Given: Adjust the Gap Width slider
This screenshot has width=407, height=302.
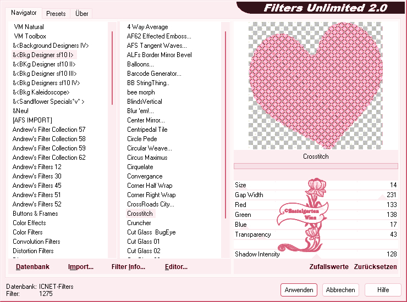Looking at the screenshot, I should point(316,195).
